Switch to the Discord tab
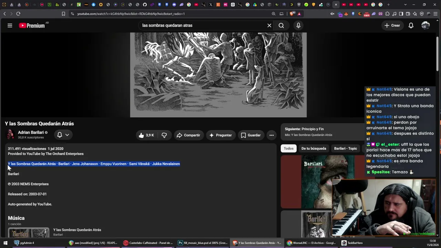The image size is (441, 248). [174, 4]
